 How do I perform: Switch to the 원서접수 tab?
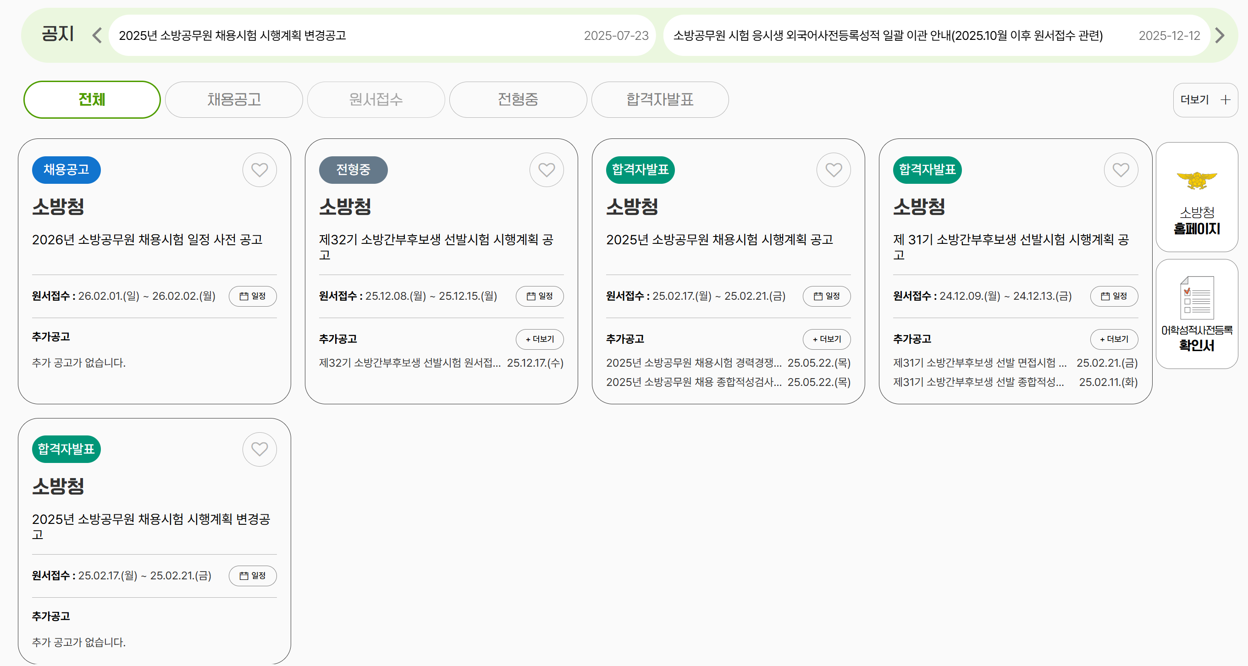coord(376,100)
